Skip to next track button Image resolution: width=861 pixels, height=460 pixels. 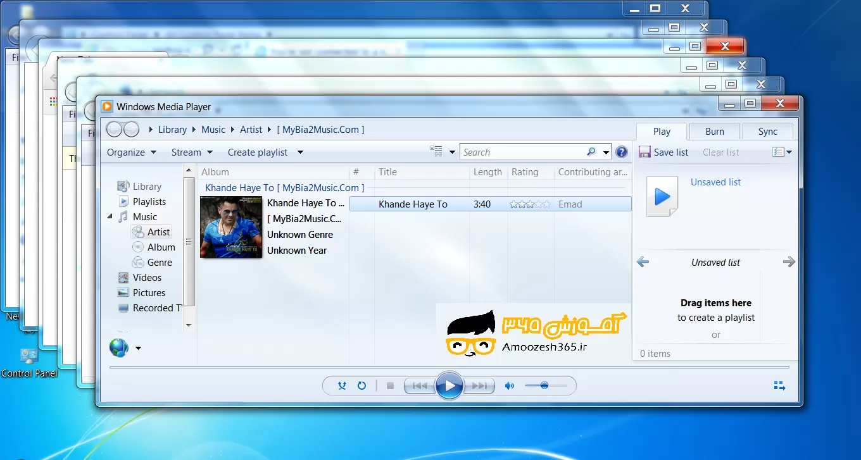(x=479, y=385)
